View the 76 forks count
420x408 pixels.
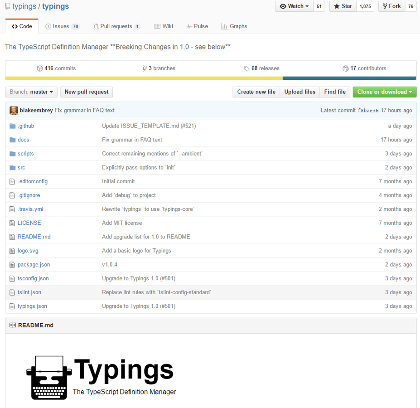(410, 6)
